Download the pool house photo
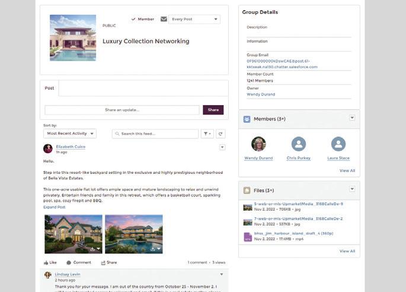The height and width of the screenshot is (292, 406). click(153, 249)
